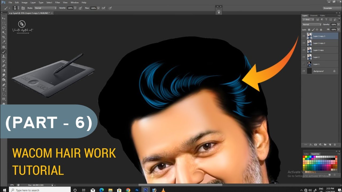The width and height of the screenshot is (342, 192).
Task: Open Google Chrome from the taskbar
Action: [x=128, y=190]
